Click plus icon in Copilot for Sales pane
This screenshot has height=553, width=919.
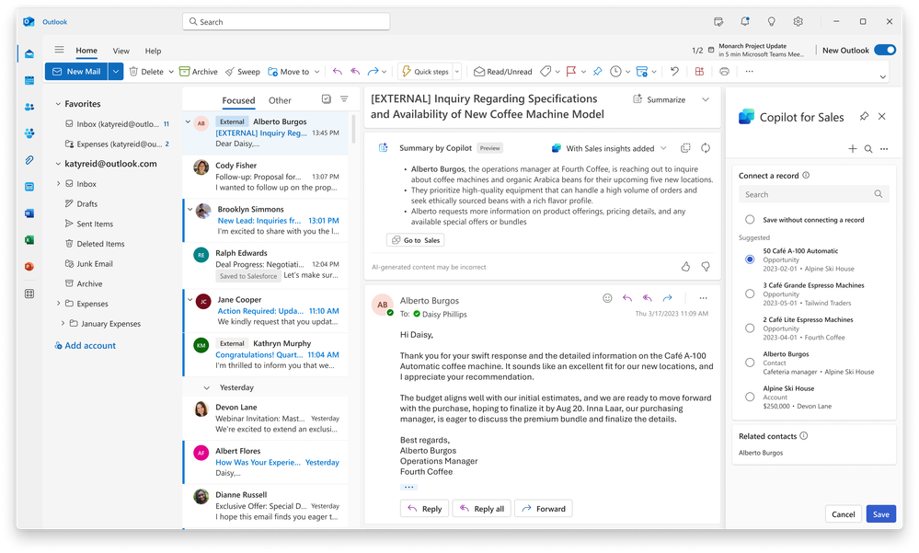click(853, 149)
